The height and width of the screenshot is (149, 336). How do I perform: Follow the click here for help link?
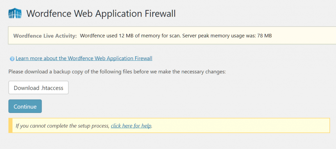point(131,125)
